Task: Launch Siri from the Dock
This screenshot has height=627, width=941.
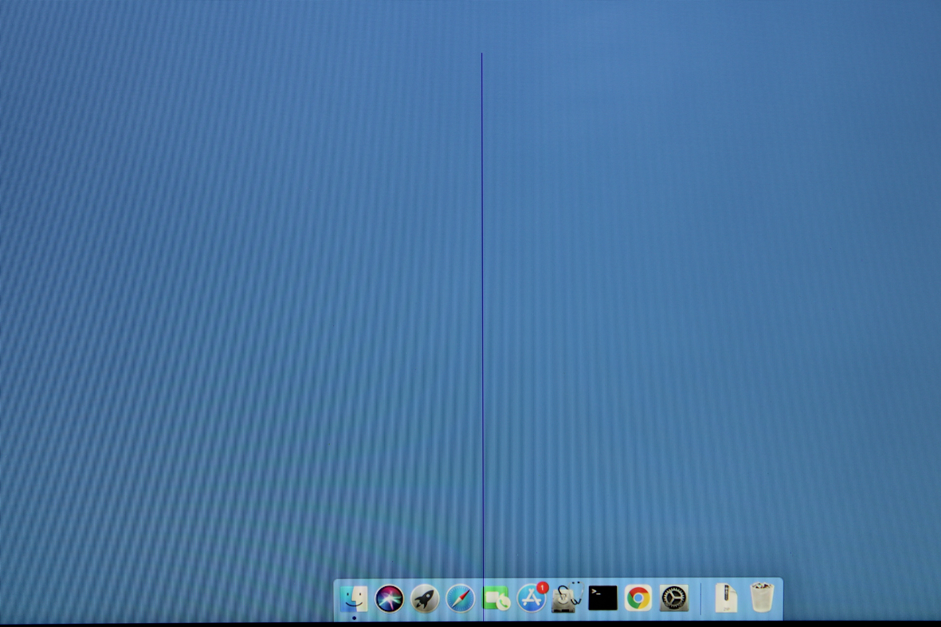Action: click(390, 598)
